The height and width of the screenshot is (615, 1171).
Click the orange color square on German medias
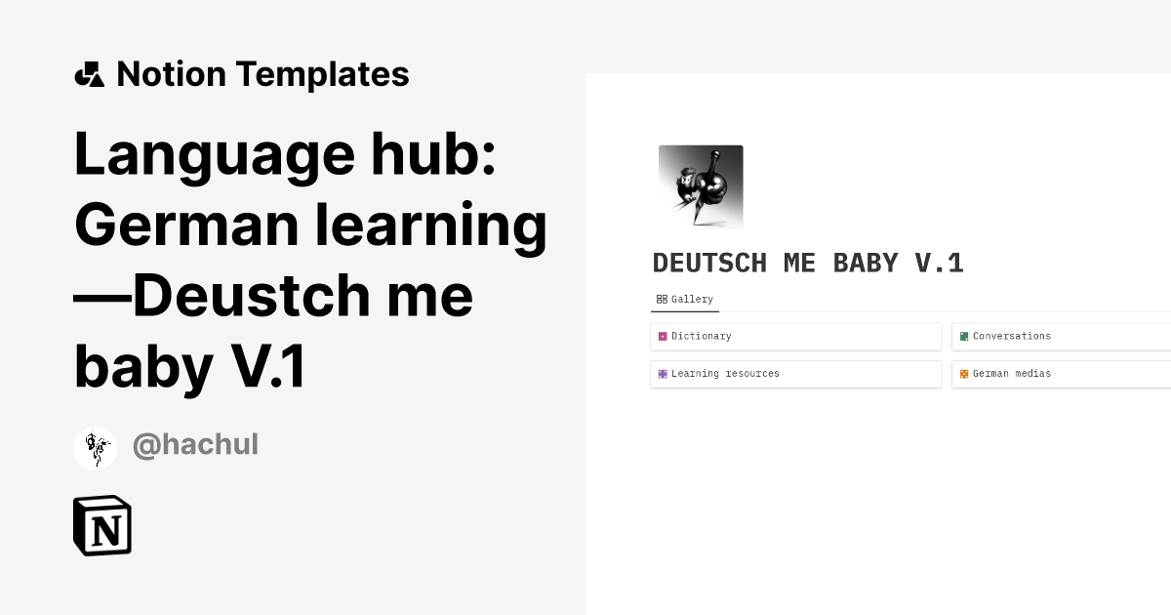point(964,374)
